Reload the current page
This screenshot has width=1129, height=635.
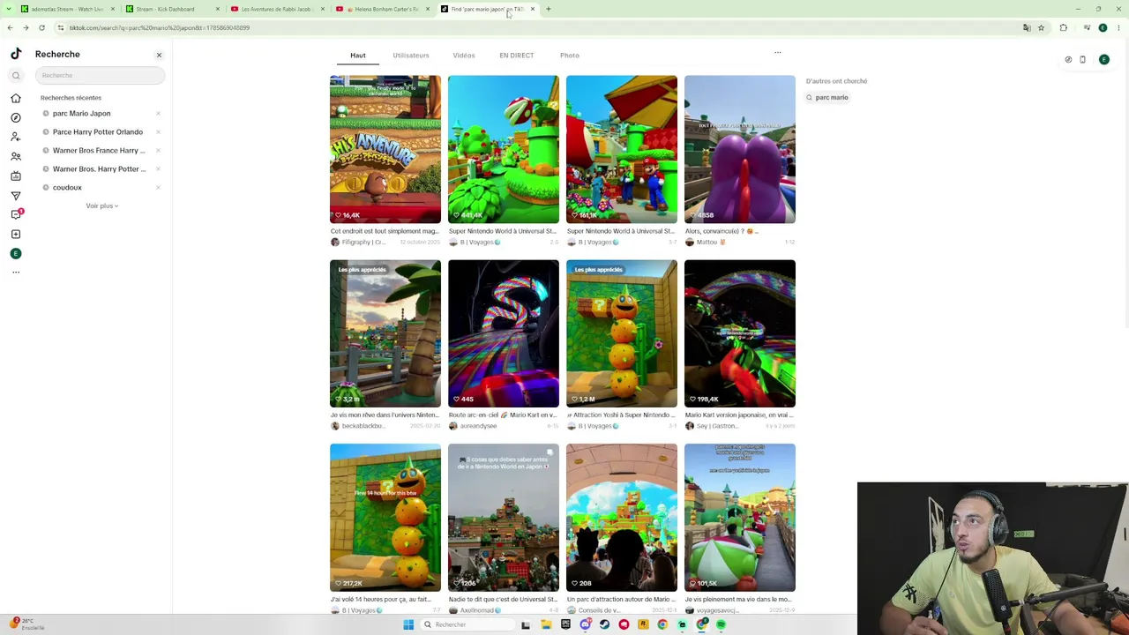(x=41, y=28)
